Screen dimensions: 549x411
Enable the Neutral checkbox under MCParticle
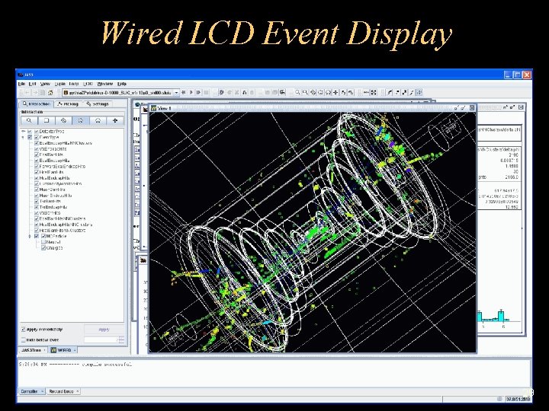[x=43, y=242]
